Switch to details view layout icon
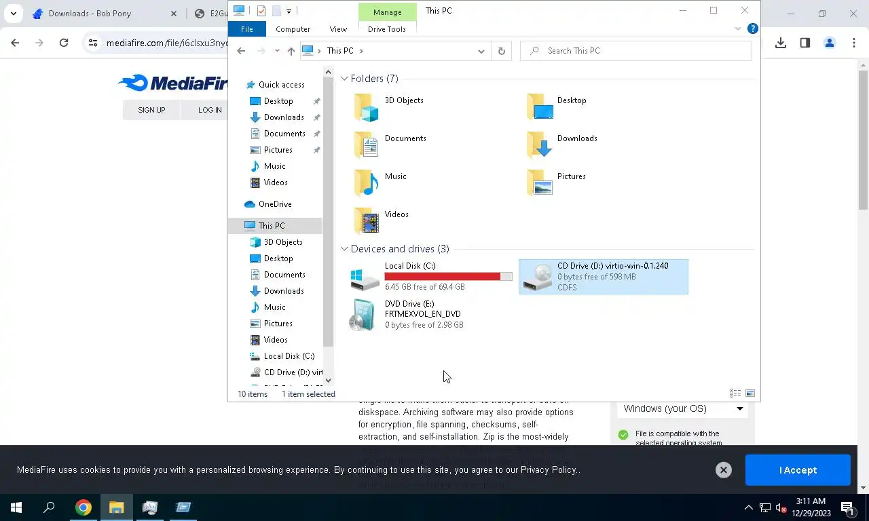 pyautogui.click(x=735, y=393)
